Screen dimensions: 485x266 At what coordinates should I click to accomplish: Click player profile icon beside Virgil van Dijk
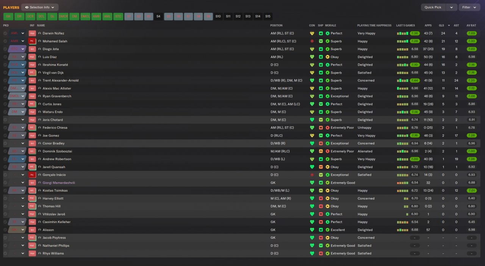coord(39,72)
